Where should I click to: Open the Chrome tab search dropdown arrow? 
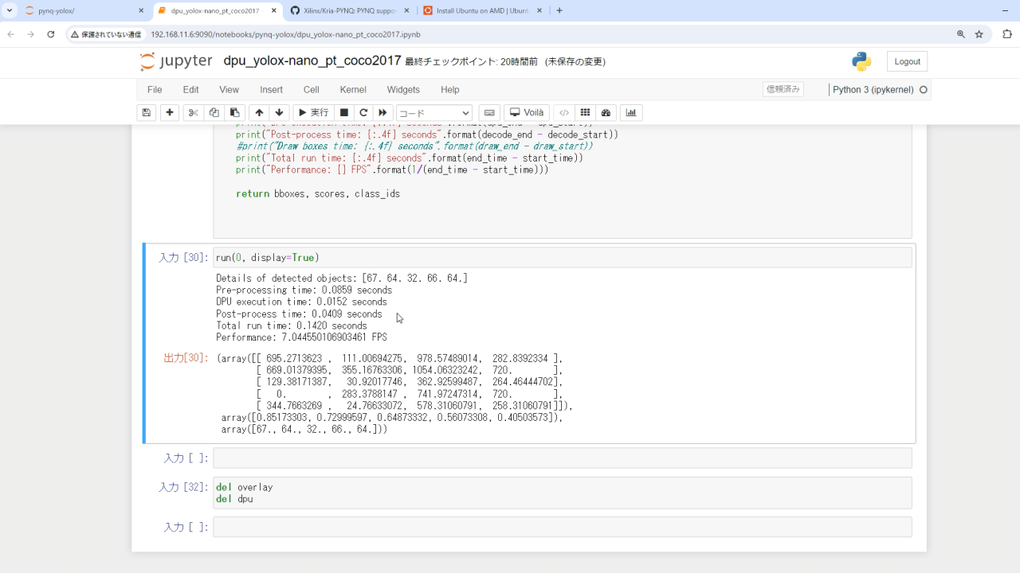(x=10, y=11)
